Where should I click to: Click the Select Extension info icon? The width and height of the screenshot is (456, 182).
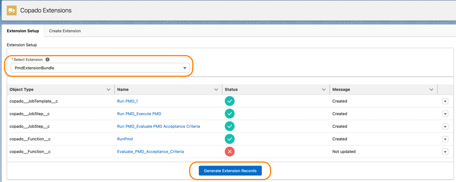(x=47, y=60)
